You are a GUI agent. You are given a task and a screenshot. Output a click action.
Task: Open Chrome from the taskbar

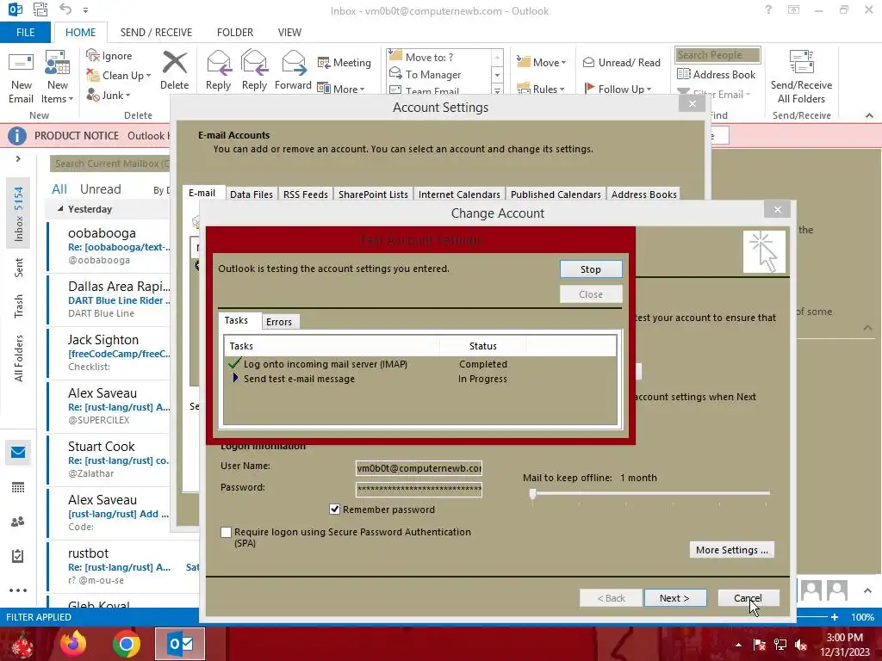pos(126,644)
